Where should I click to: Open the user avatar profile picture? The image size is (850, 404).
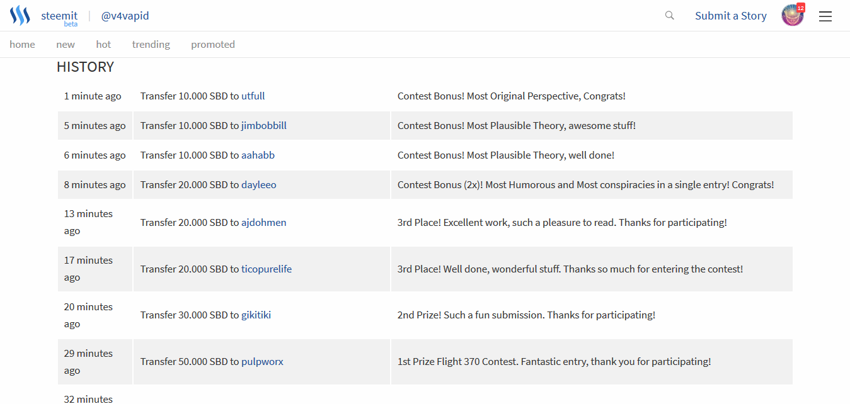point(792,16)
